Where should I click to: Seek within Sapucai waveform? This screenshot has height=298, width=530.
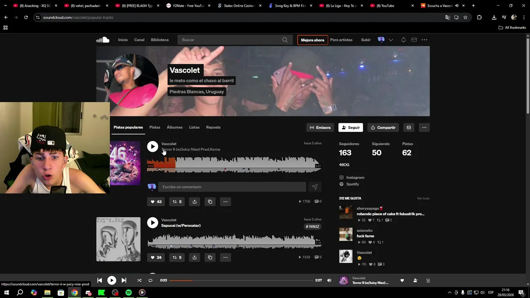[234, 241]
